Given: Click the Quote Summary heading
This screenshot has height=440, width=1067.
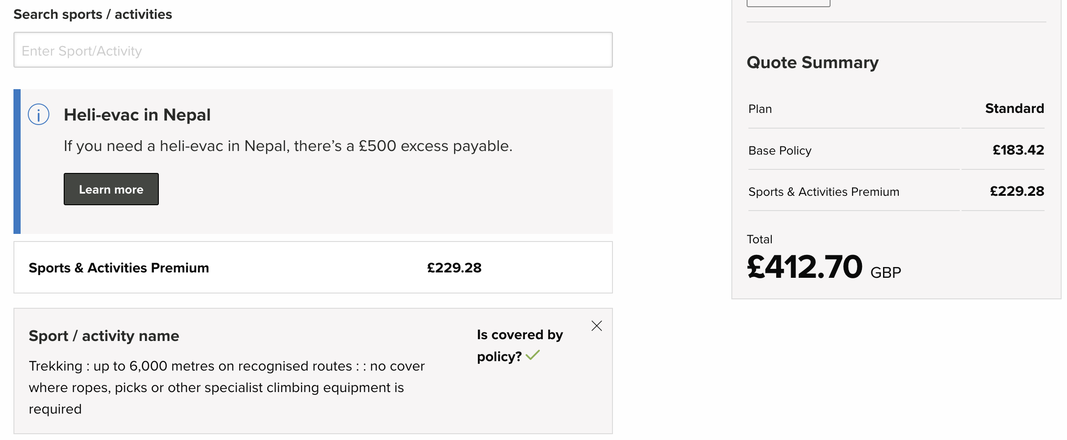Looking at the screenshot, I should 812,62.
